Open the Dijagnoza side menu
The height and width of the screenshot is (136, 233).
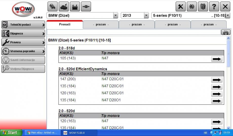pos(23,34)
